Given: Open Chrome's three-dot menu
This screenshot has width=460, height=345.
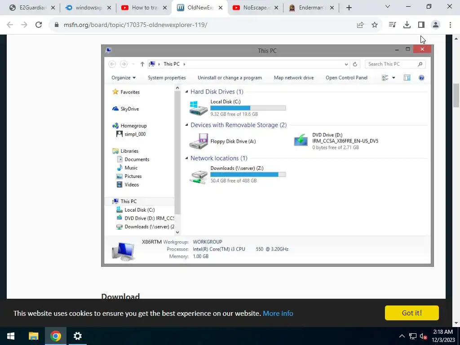Looking at the screenshot, I should (x=450, y=25).
